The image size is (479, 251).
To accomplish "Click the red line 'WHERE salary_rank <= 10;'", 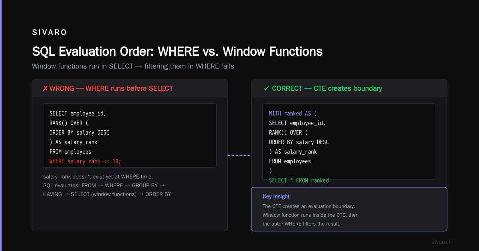I will click(85, 161).
